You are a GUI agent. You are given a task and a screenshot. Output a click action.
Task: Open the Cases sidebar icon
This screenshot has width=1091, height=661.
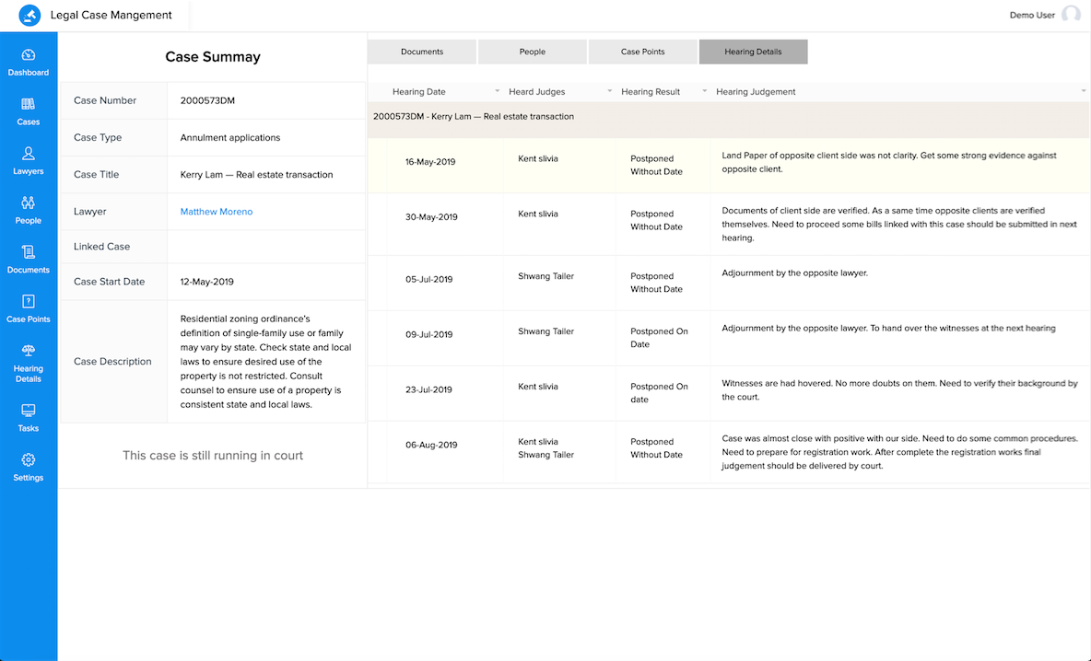point(28,104)
